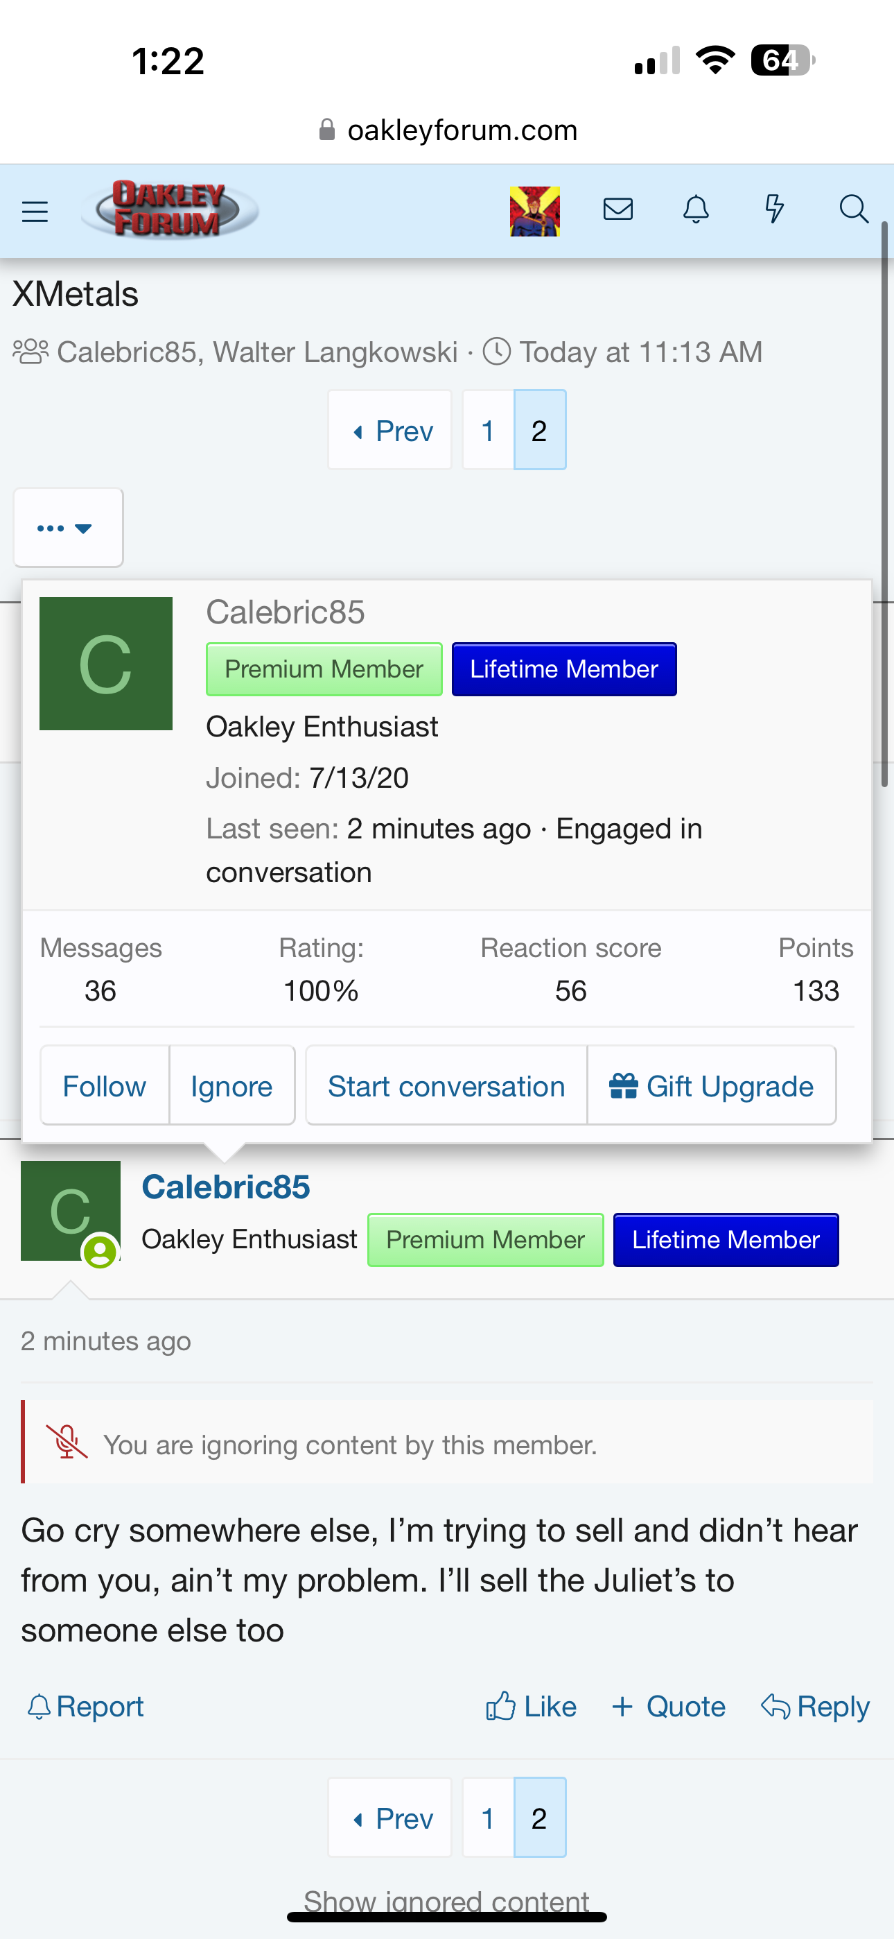
Task: Open What's New lightning icon
Action: click(x=773, y=209)
